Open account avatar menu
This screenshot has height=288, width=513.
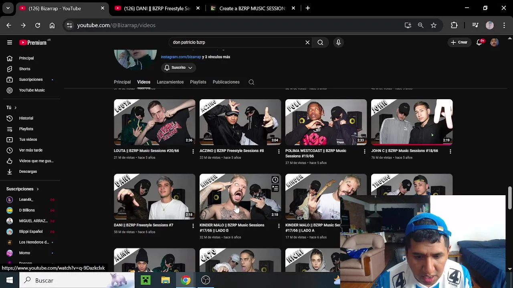click(x=495, y=42)
